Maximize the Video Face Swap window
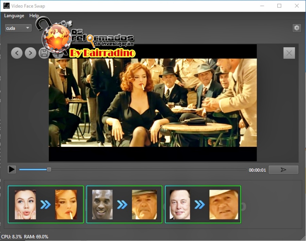The width and height of the screenshot is (306, 241). pos(279,6)
